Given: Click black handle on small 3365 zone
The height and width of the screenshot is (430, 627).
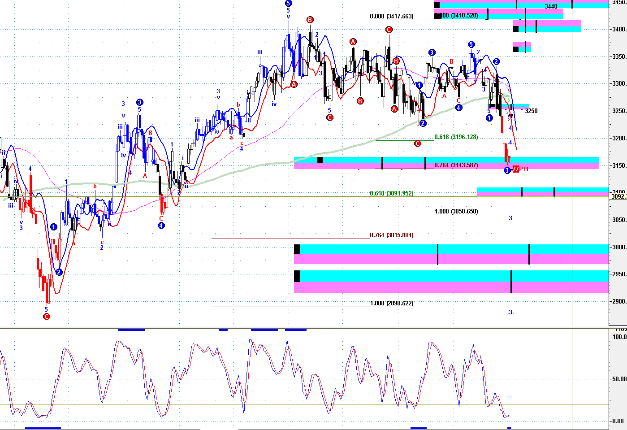Looking at the screenshot, I should click(x=515, y=49).
